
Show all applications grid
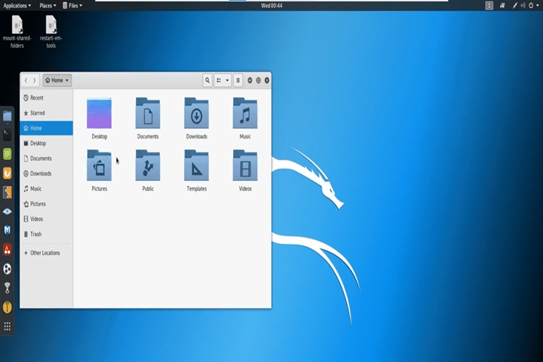pyautogui.click(x=7, y=327)
